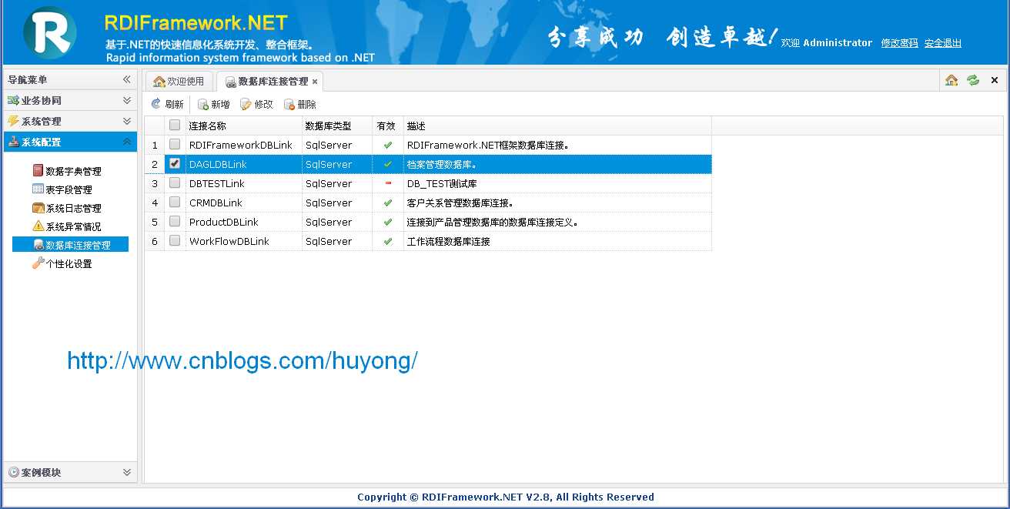
Task: Click valid checkmark in RDIFrameworkDBLink row
Action: 388,145
